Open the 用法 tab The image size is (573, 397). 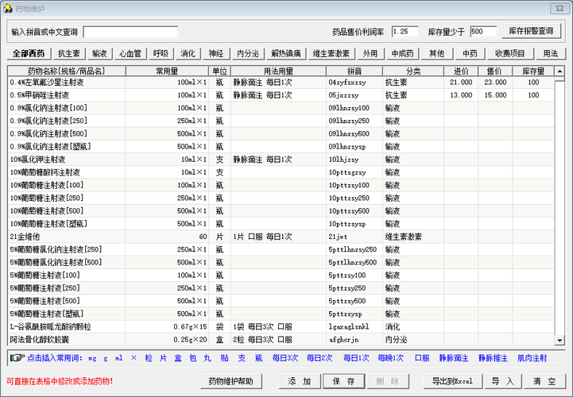(x=550, y=54)
